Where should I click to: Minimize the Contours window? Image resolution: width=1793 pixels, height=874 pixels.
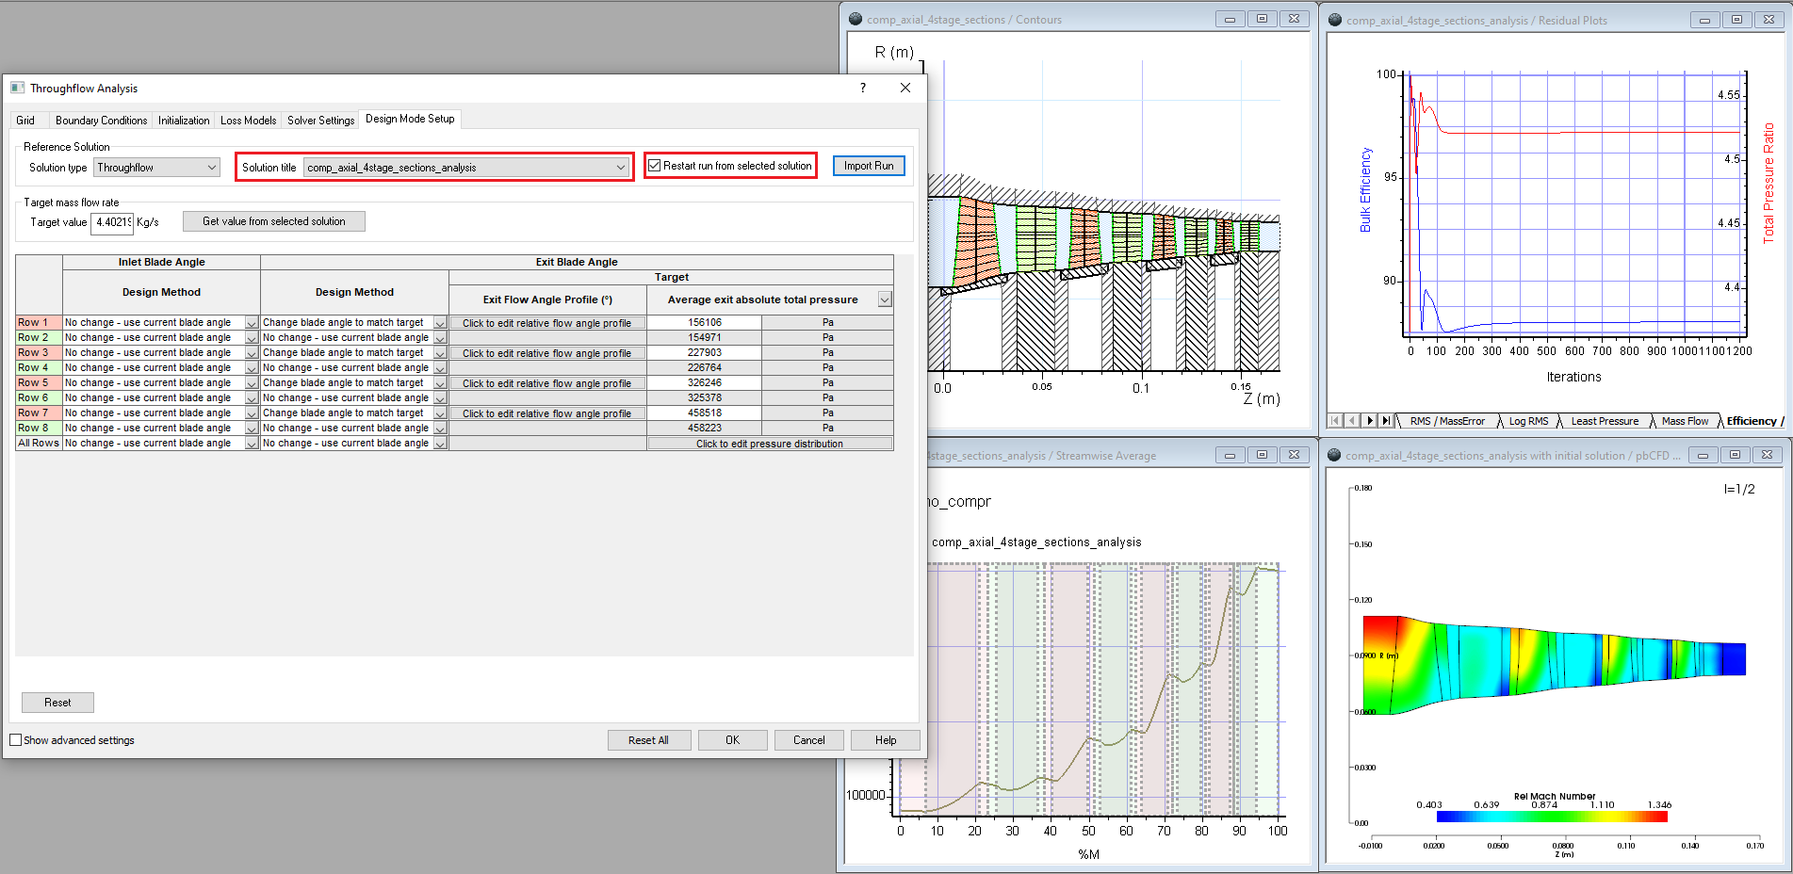coord(1230,19)
